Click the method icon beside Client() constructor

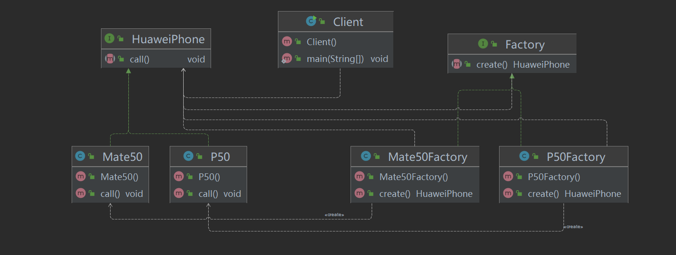[287, 42]
